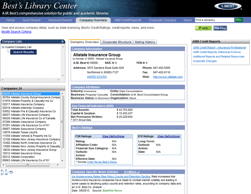Click the companies list horizontal scrollbar thumb
This screenshot has height=194, width=251.
28,165
